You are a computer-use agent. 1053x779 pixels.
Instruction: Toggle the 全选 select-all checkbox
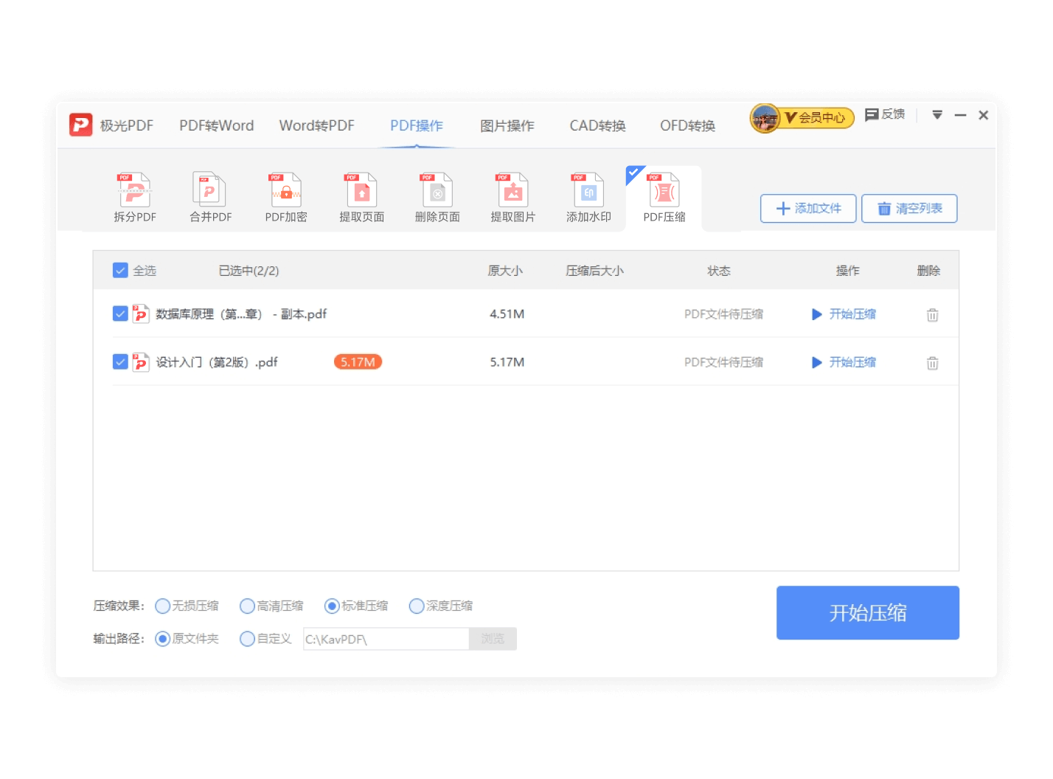tap(120, 270)
